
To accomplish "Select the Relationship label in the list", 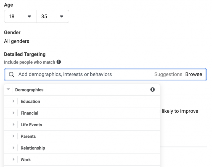I will click(33, 148).
